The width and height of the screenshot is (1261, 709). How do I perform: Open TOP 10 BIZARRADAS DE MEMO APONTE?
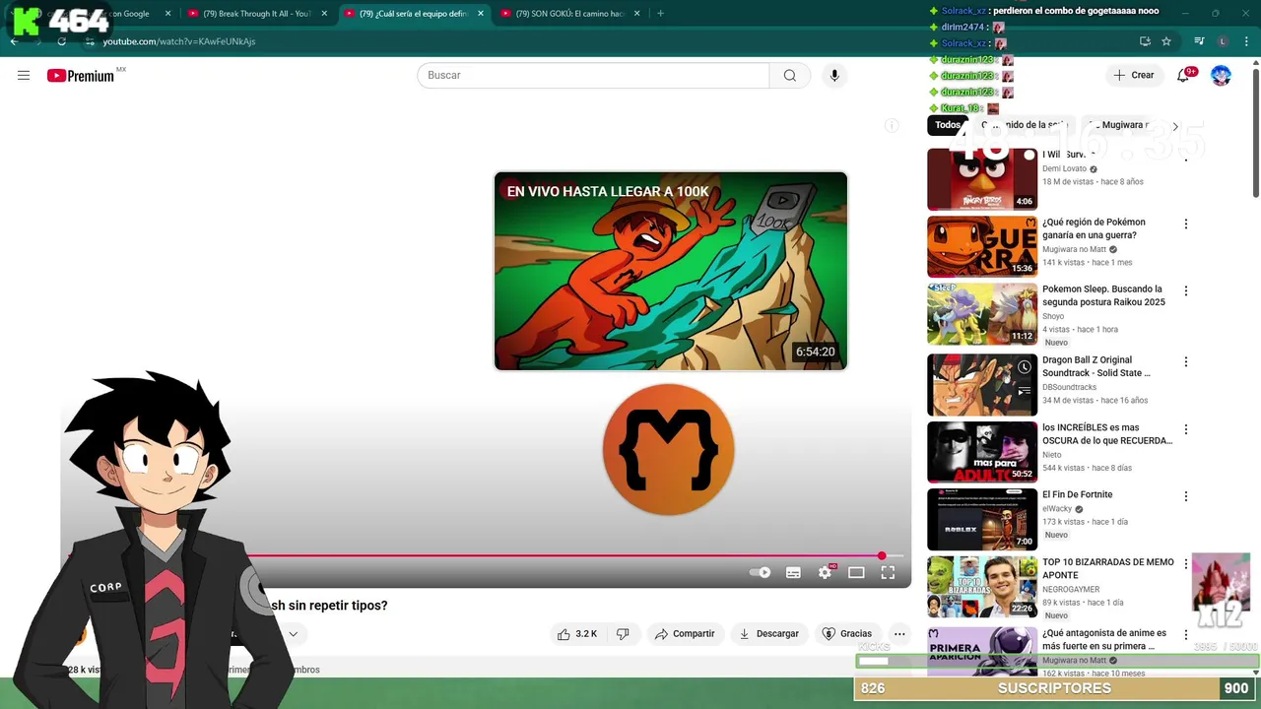click(1108, 568)
